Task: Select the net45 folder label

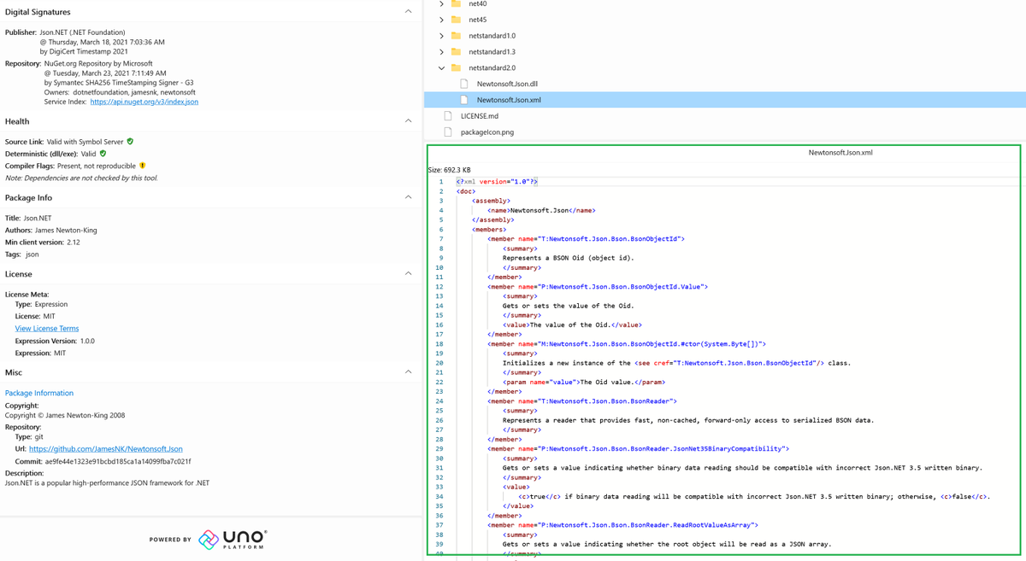Action: pos(478,20)
